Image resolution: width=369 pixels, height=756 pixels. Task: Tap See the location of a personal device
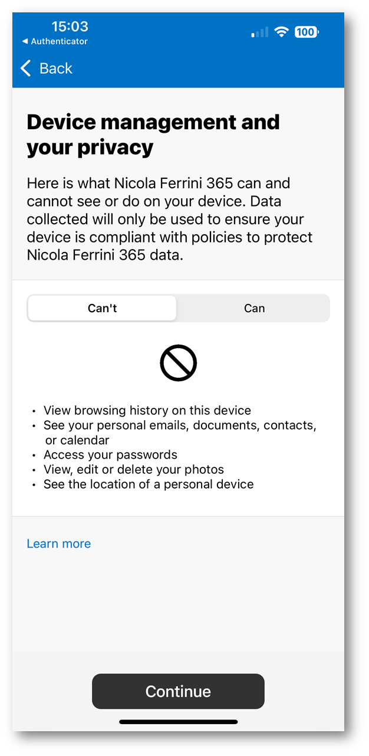(149, 485)
